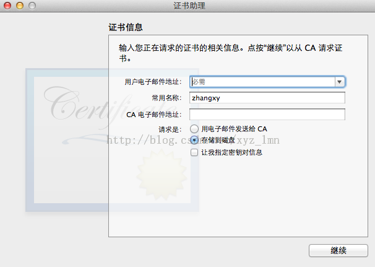Click the 用户电子邮件地址 label
Image resolution: width=375 pixels, height=267 pixels.
click(153, 82)
